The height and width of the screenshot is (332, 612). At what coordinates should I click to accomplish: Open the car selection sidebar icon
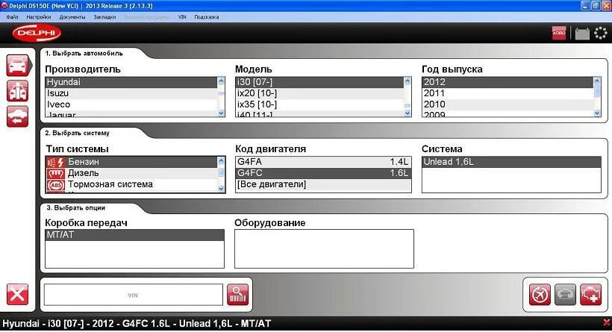pos(18,65)
